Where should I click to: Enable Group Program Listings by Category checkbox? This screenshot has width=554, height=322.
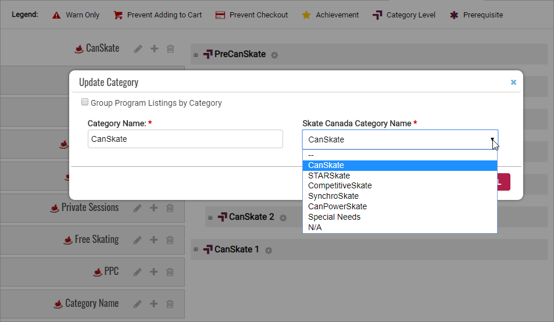click(85, 102)
